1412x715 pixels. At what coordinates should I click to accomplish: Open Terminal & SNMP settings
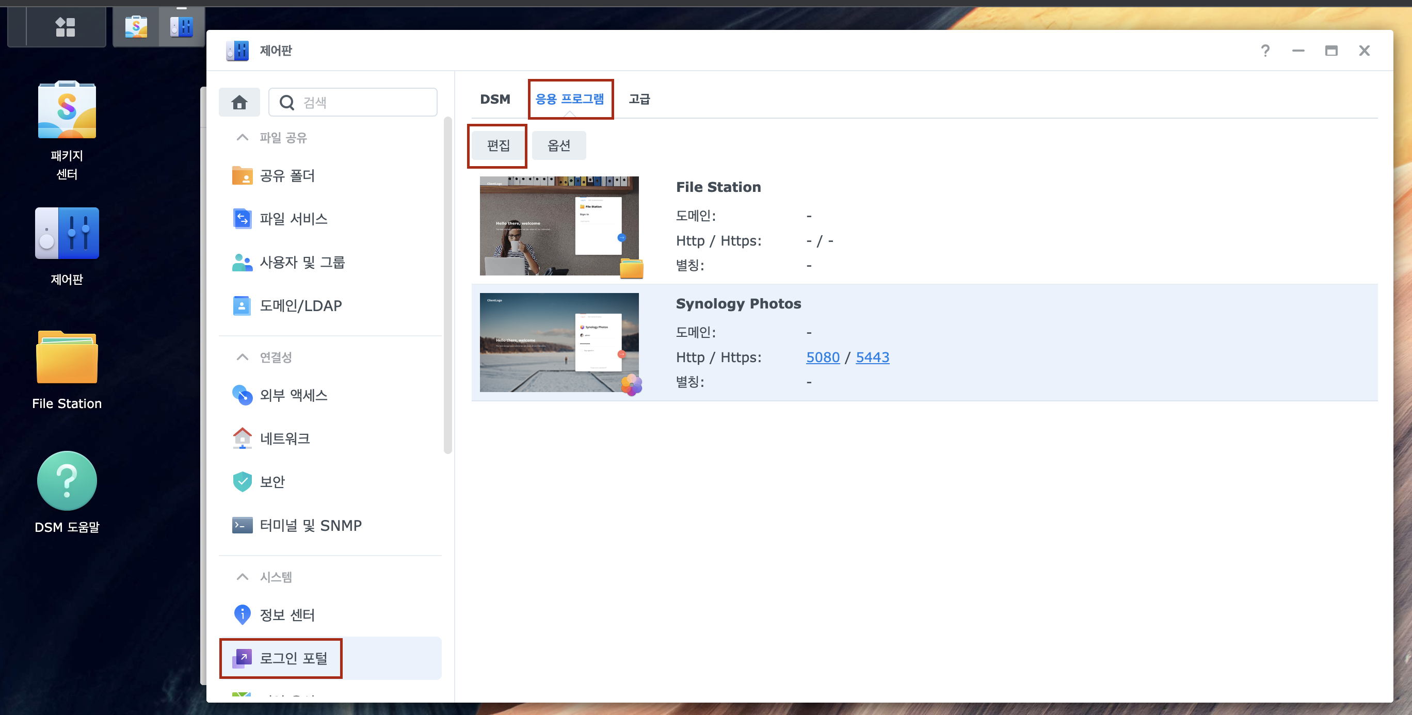click(x=310, y=526)
